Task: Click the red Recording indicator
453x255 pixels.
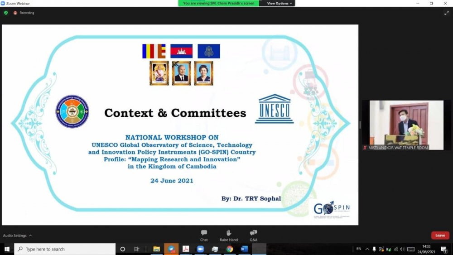Action: click(24, 13)
